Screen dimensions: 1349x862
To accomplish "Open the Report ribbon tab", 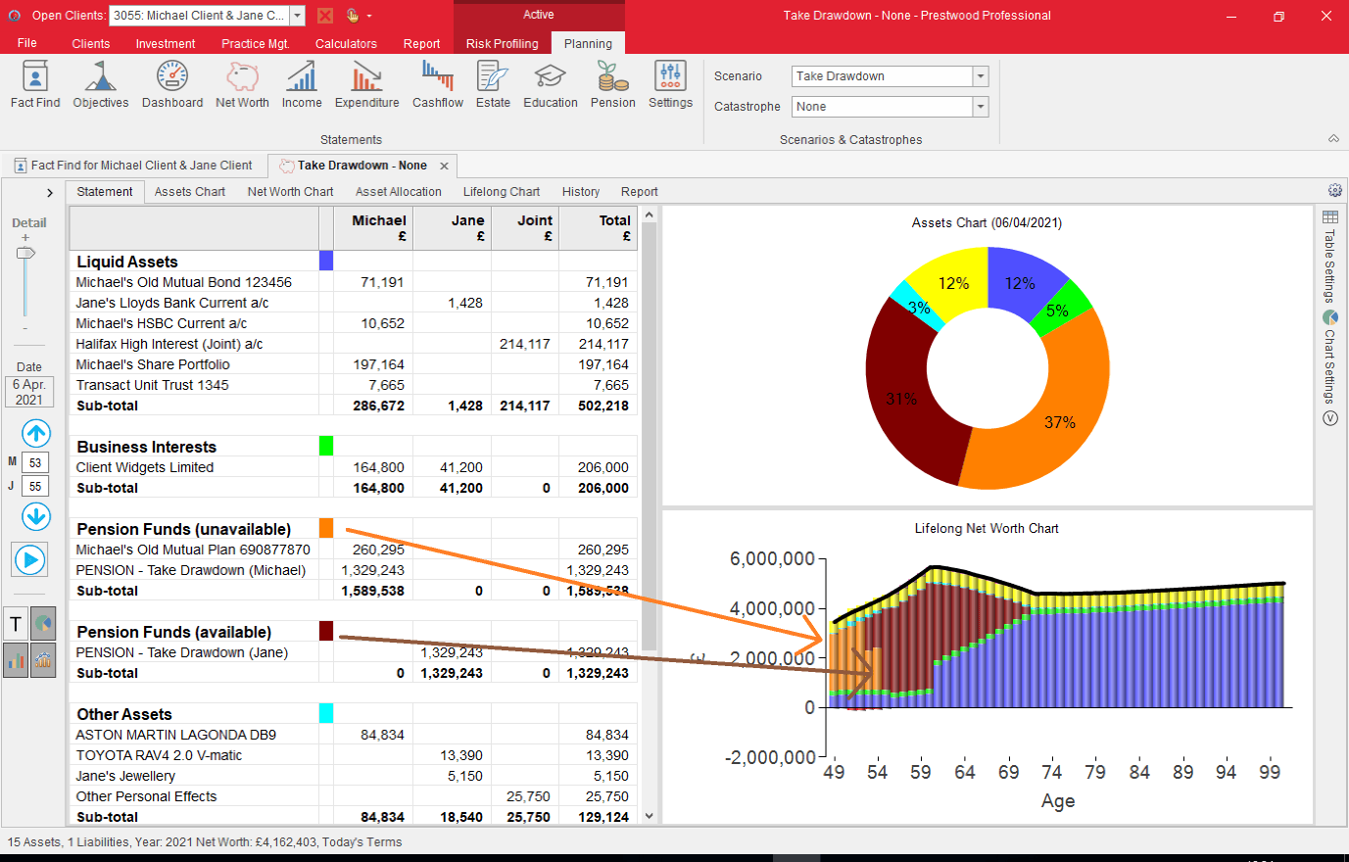I will pos(422,43).
